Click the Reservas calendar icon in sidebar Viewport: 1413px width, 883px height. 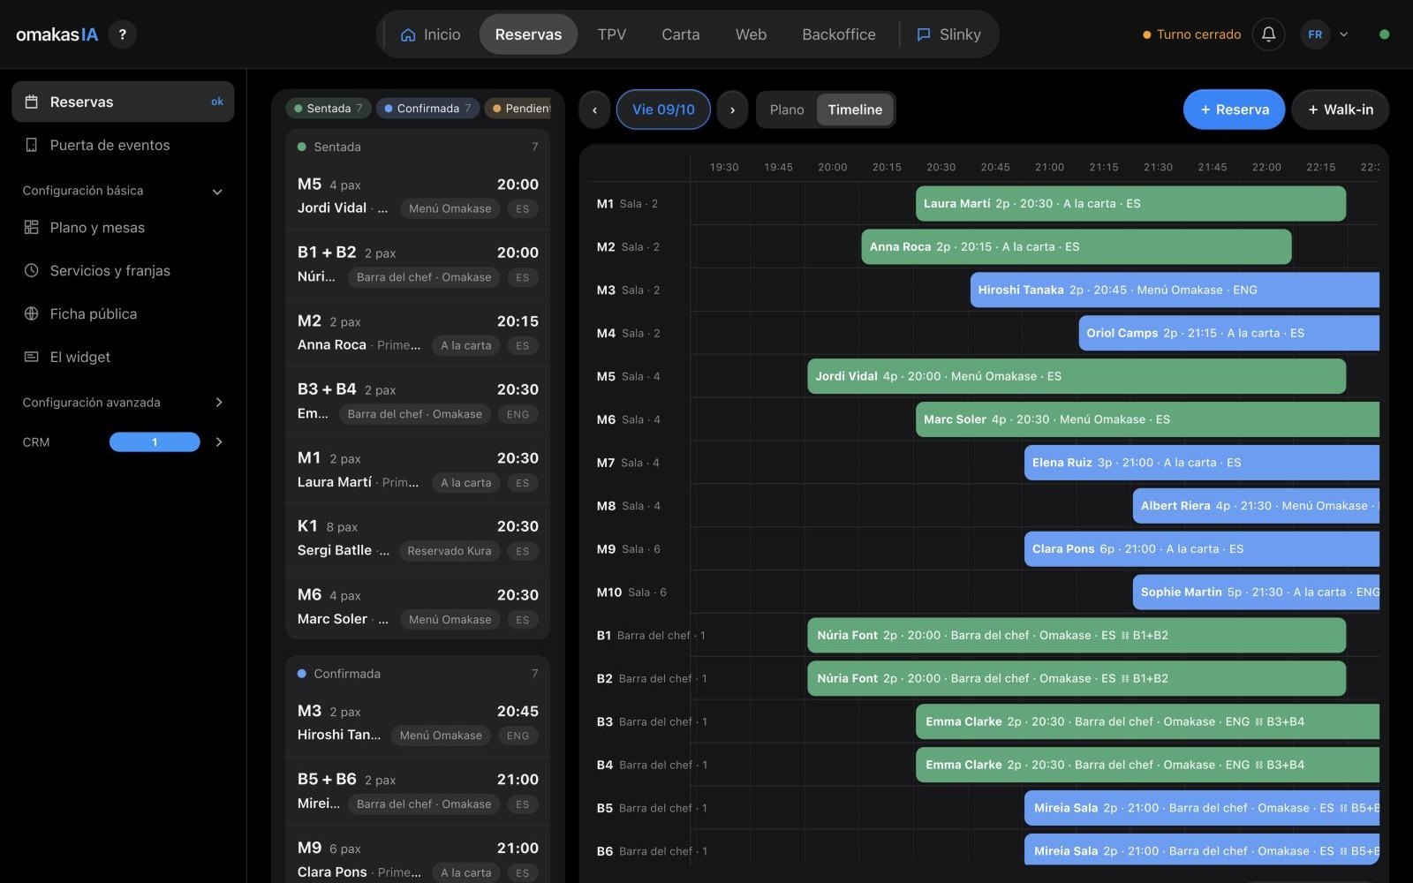31,102
